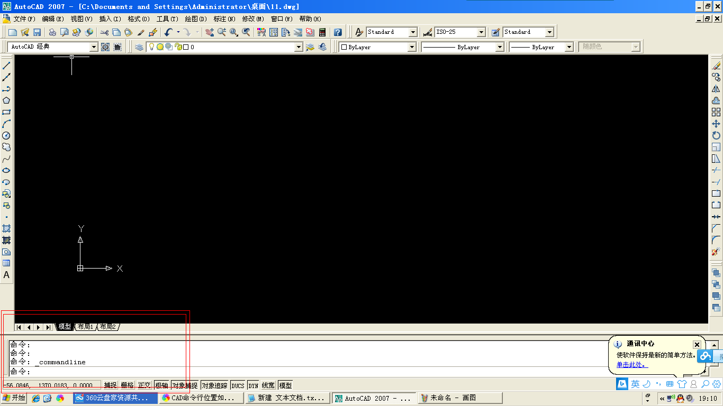Toggle 栅格 grid display in status bar
The image size is (723, 406).
(127, 385)
